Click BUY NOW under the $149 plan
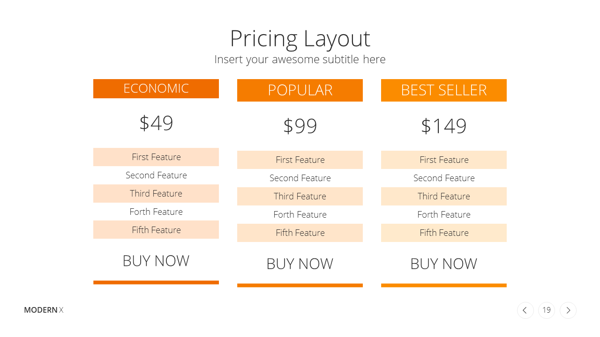Screen dimensions: 600x337 click(x=444, y=264)
